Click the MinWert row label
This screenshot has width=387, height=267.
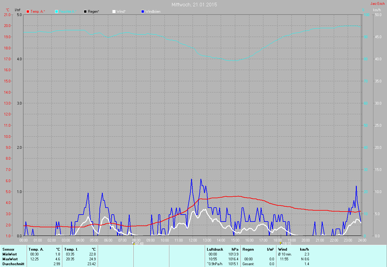click(9, 254)
